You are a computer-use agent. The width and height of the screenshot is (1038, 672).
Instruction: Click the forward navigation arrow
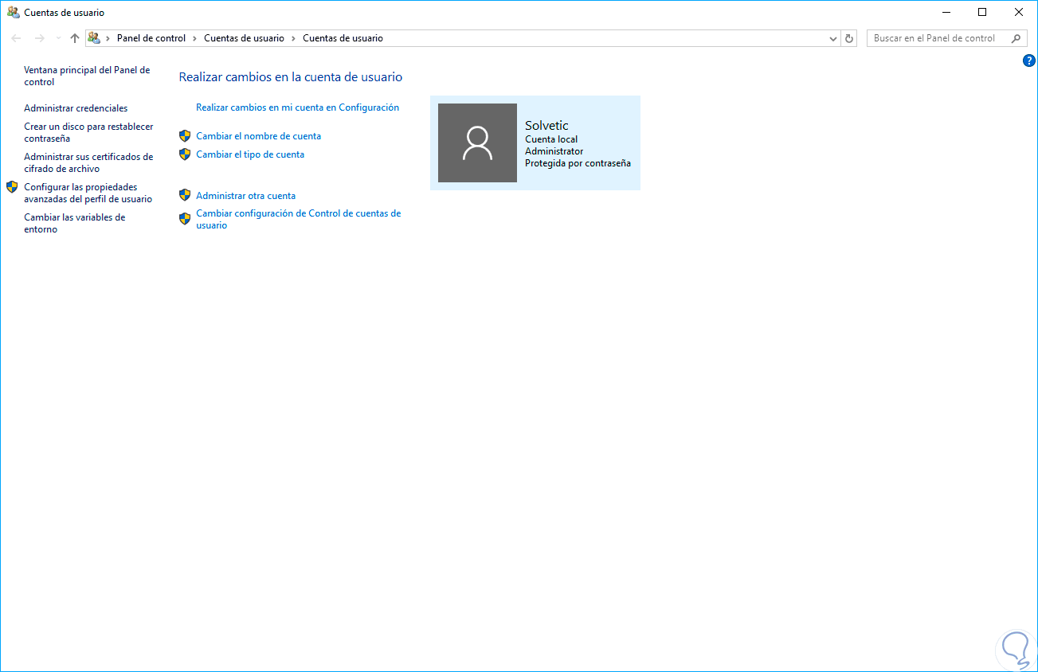(x=39, y=38)
